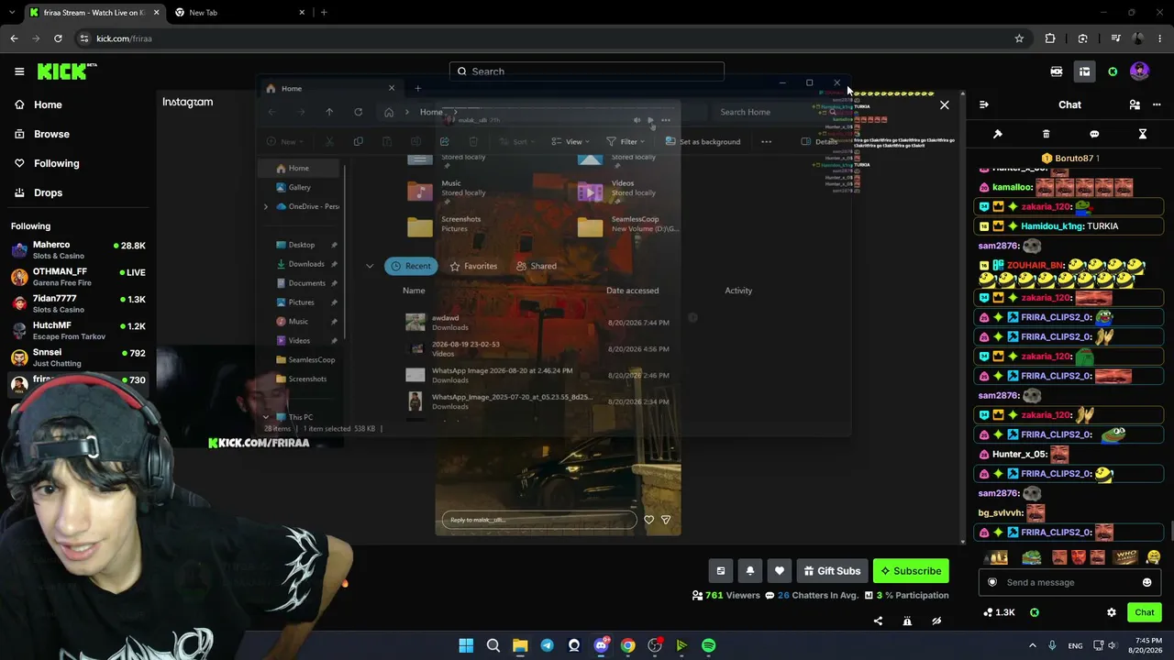Toggle follow with heart button below stream
Image resolution: width=1174 pixels, height=660 pixels.
pyautogui.click(x=780, y=571)
